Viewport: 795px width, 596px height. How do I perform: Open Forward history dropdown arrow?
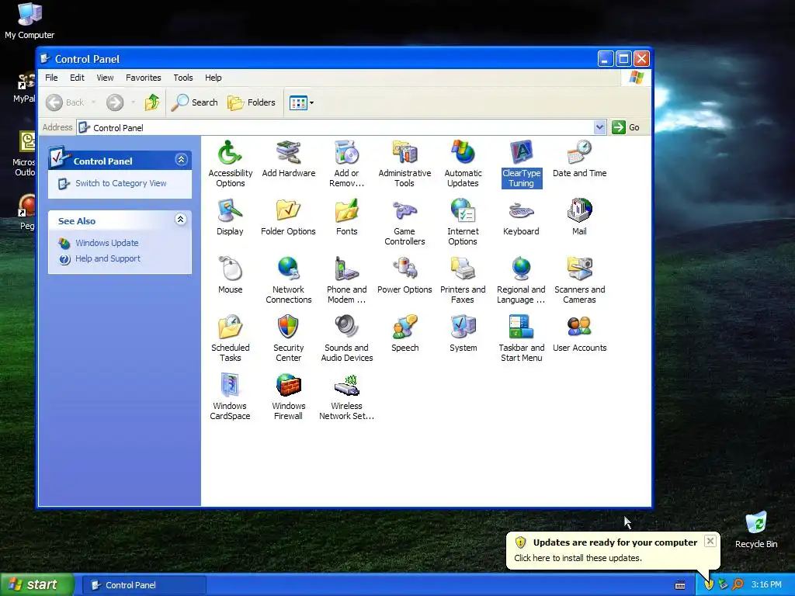click(x=134, y=103)
